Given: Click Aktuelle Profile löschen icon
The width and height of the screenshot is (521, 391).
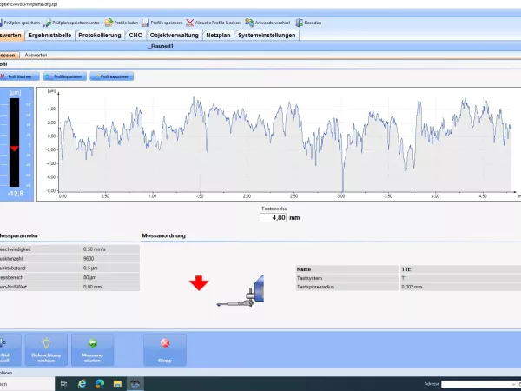Looking at the screenshot, I should (x=191, y=23).
